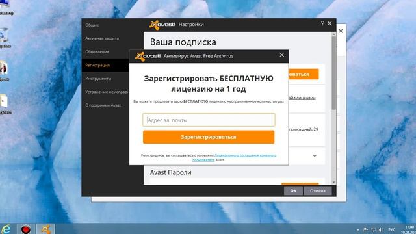The height and width of the screenshot is (234, 416).
Task: Click the action center flag tray icon
Action: 365,229
